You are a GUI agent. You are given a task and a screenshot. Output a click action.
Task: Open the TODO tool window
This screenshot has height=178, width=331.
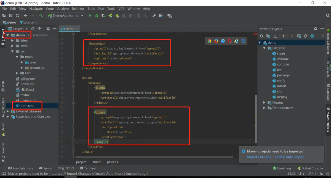(x=66, y=168)
